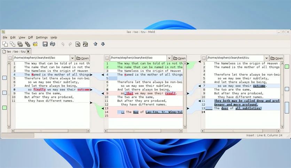Click tao pane horizontal scrollbar left arrow
Screen dimensions: 291x168
click(x=105, y=131)
